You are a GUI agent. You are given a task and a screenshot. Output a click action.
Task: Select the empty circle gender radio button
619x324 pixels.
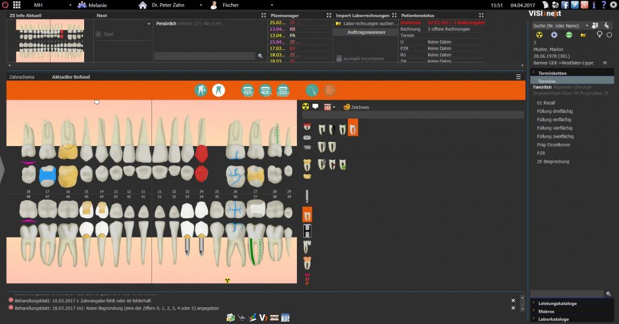609,35
